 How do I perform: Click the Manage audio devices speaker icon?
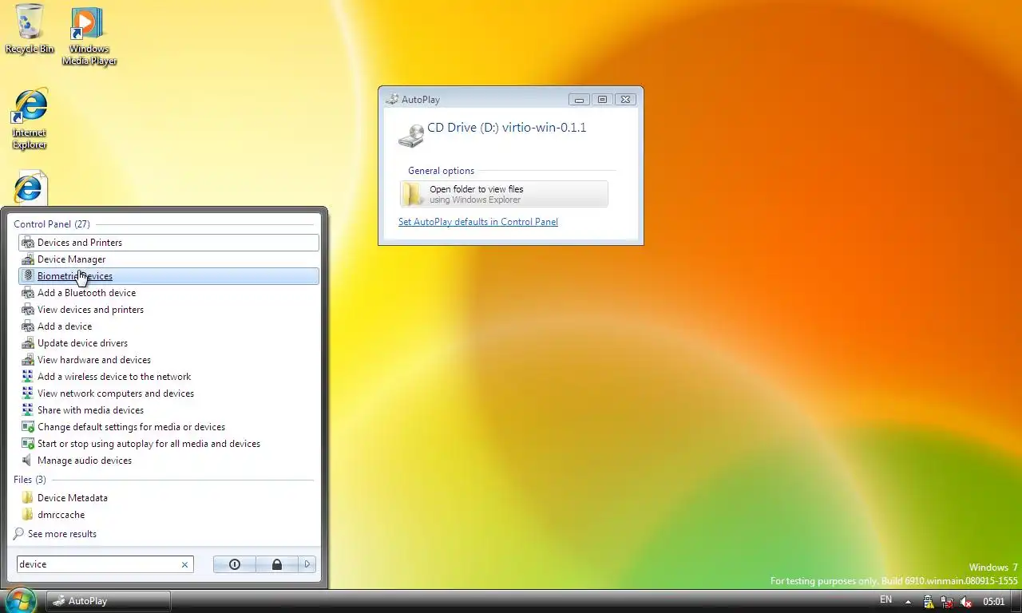[28, 461]
